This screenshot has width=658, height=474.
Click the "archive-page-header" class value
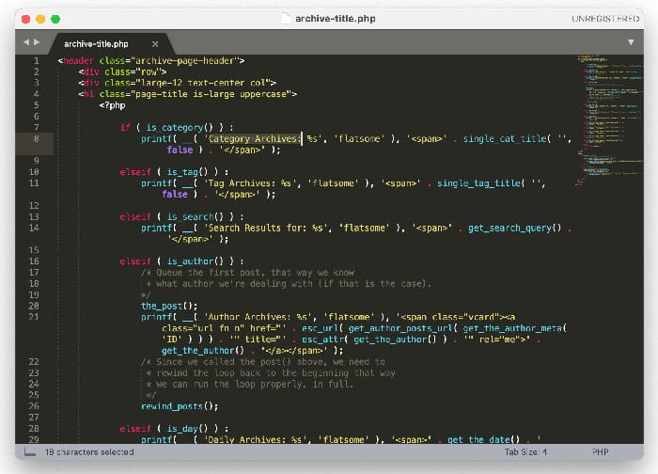(184, 61)
